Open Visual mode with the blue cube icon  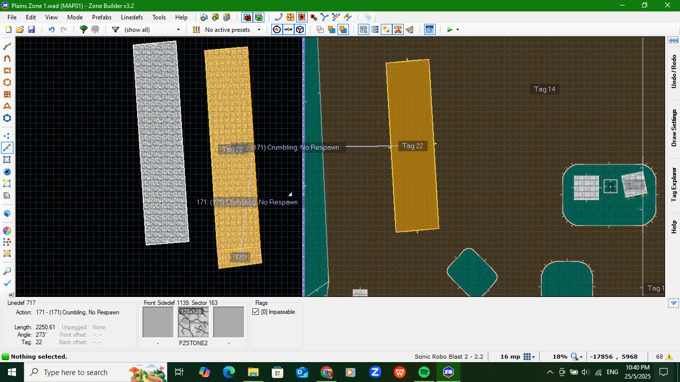tap(7, 213)
